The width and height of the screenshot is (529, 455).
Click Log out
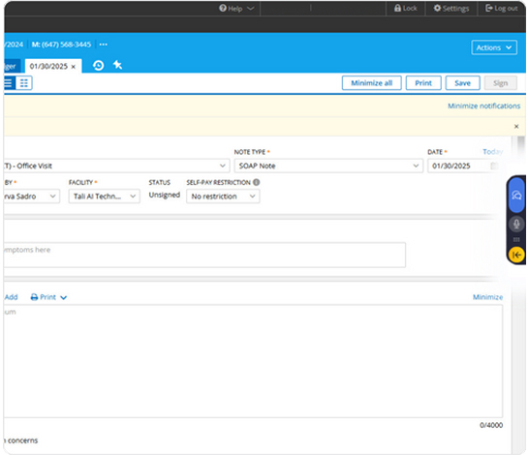(501, 8)
